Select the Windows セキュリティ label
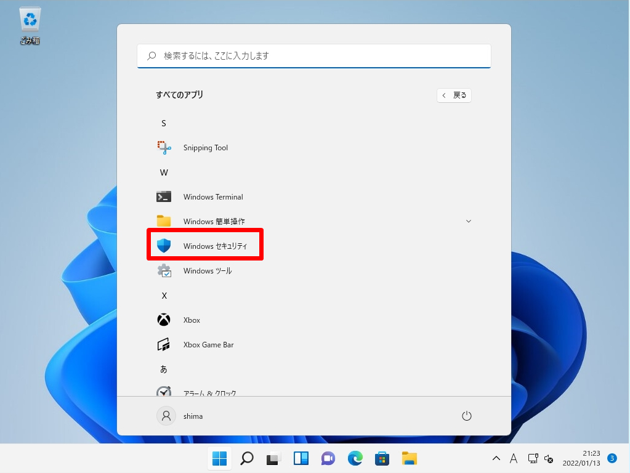This screenshot has width=630, height=473. pyautogui.click(x=216, y=246)
